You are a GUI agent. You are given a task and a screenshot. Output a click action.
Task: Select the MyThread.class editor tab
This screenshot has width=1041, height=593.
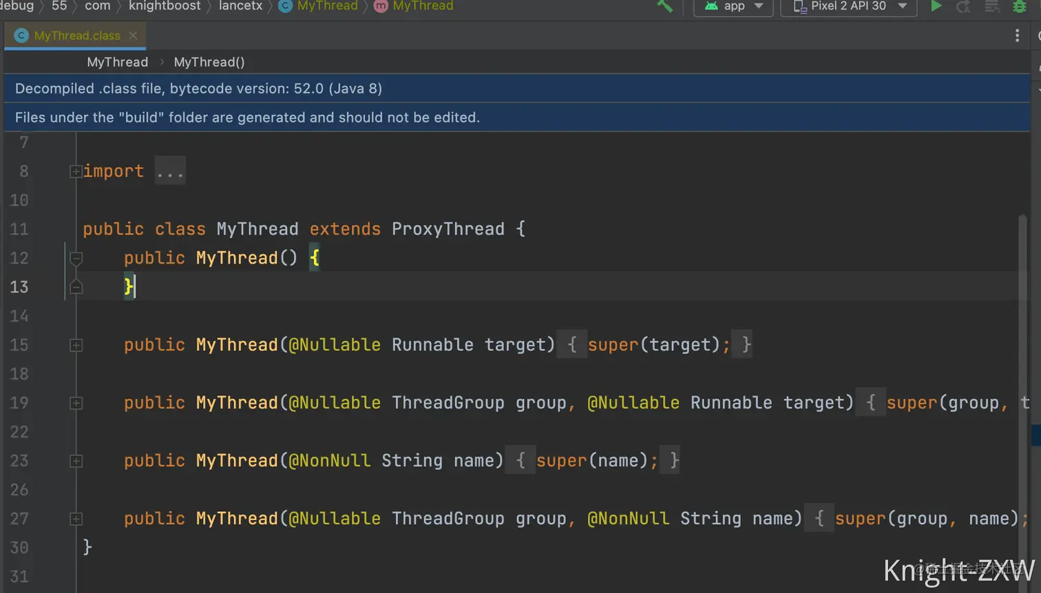75,36
